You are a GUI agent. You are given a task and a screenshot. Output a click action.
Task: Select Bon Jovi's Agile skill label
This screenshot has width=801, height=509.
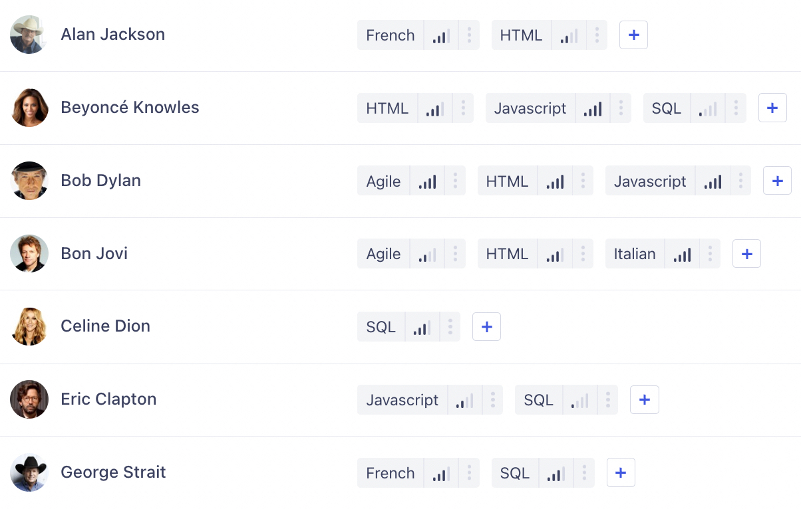coord(383,254)
